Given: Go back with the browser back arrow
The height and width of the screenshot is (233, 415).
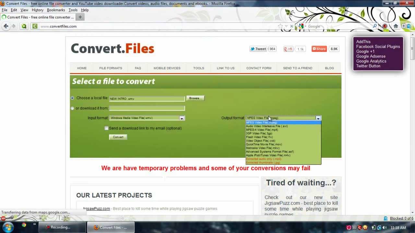Looking at the screenshot, I should click(6, 26).
